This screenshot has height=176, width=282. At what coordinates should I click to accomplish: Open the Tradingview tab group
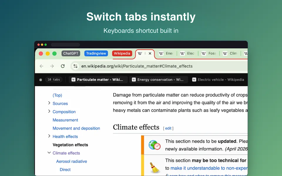(x=96, y=53)
